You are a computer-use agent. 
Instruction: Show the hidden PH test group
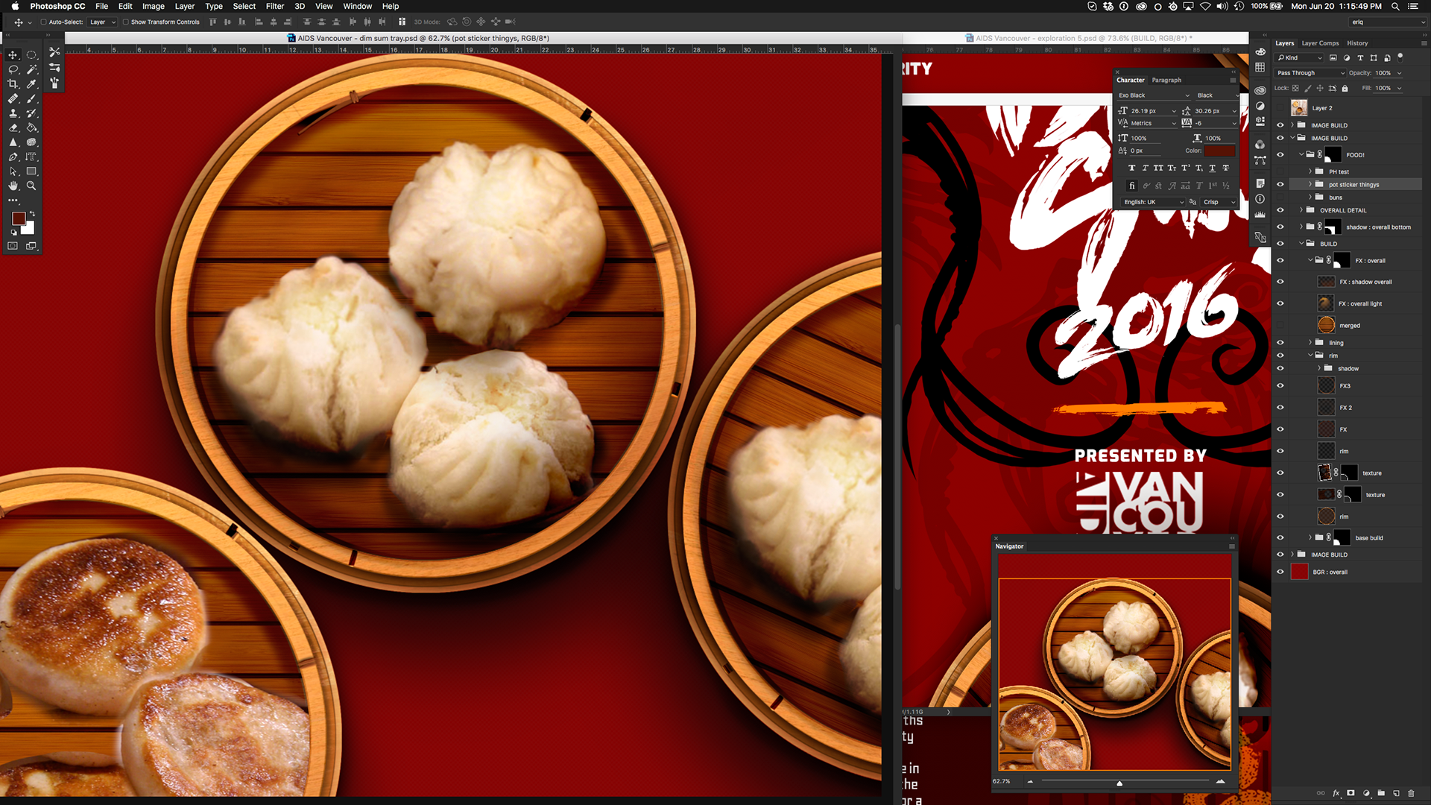[x=1280, y=171]
